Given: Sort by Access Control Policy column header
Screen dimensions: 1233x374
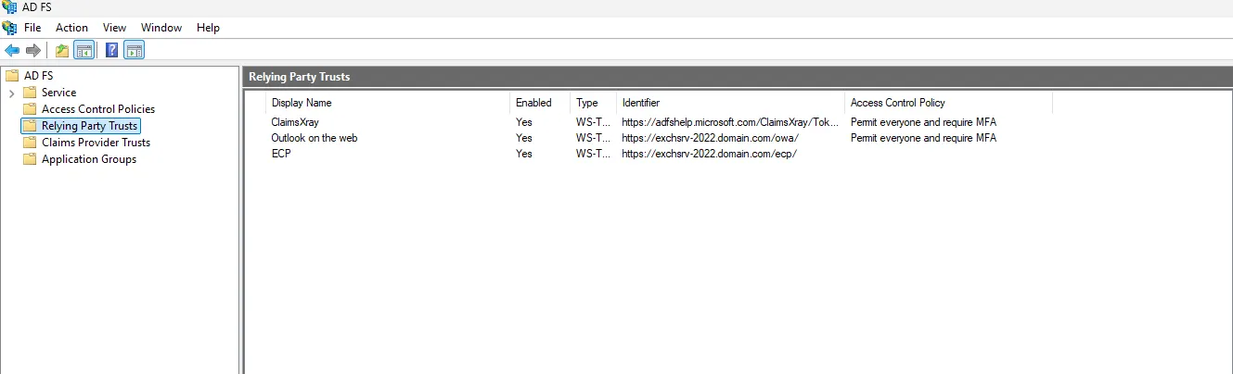Looking at the screenshot, I should tap(897, 103).
